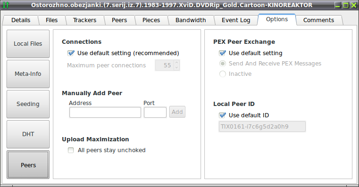Open Meta-Info options section
The height and width of the screenshot is (187, 359).
click(x=28, y=74)
